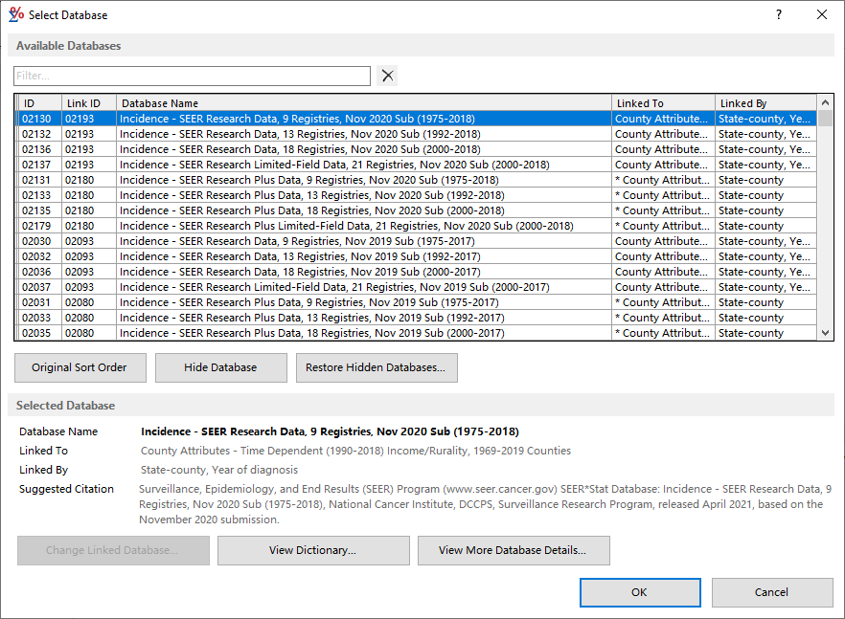Sort by the ID column header
Screen dimensions: 845x619
coord(39,103)
